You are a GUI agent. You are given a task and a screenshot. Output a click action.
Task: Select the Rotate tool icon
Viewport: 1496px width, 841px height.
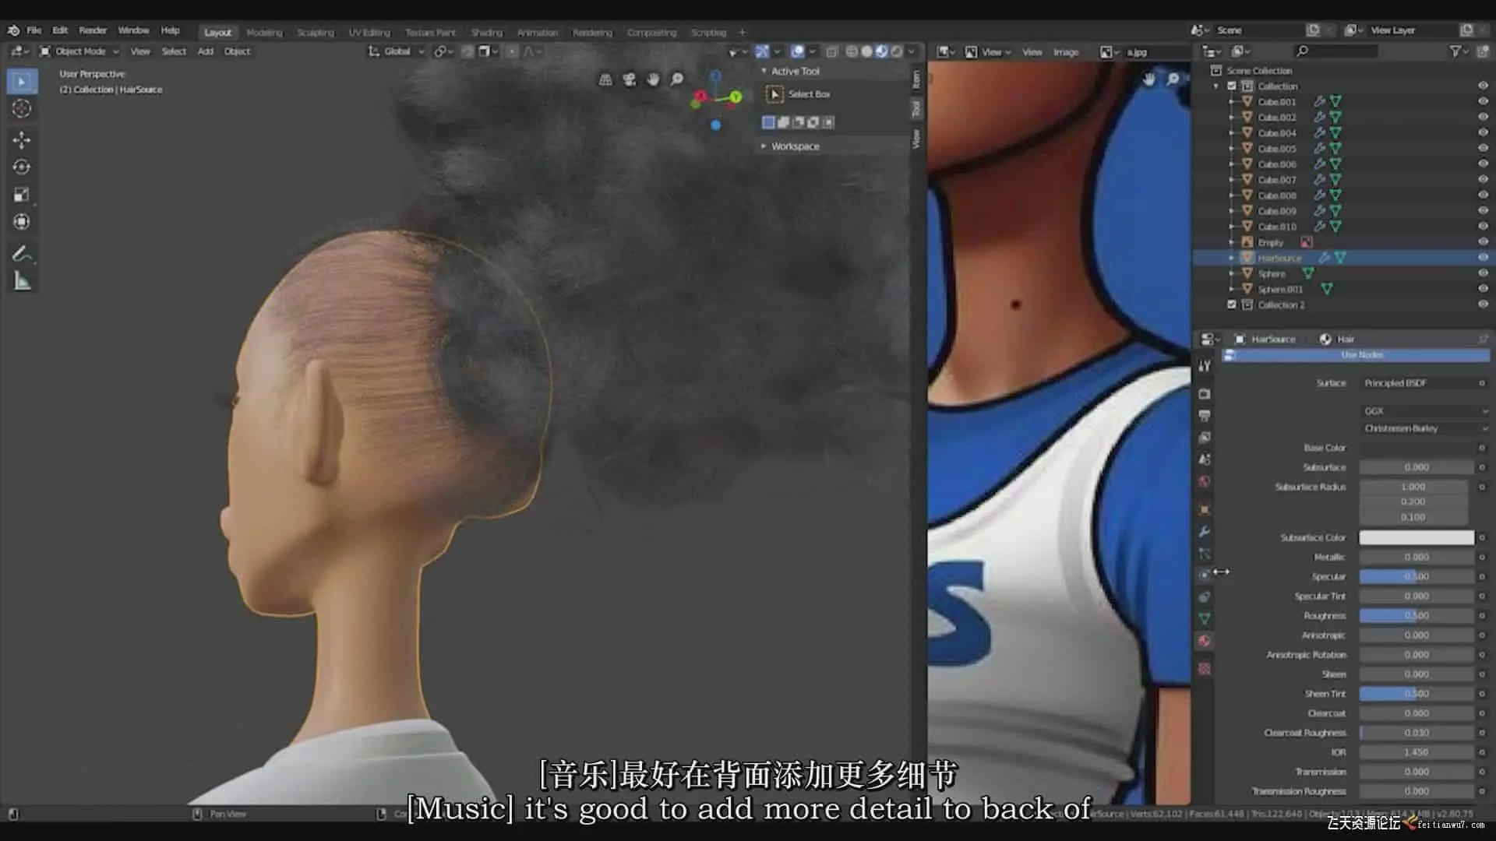coord(22,167)
